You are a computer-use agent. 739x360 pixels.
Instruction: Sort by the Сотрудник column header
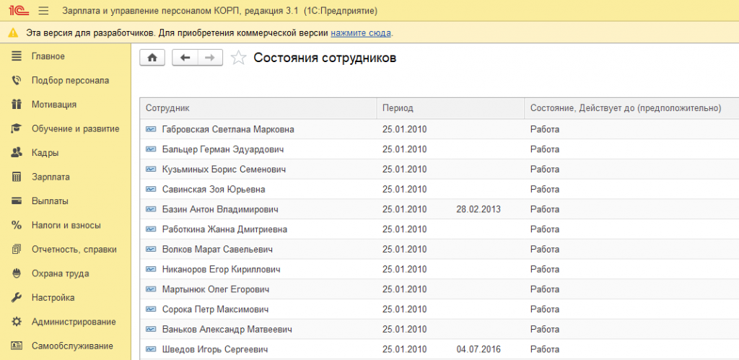[x=167, y=108]
